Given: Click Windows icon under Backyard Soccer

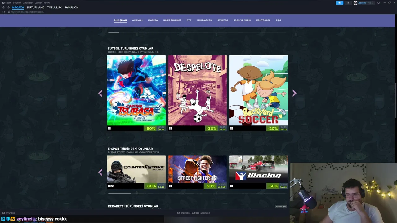Looking at the screenshot, I should pyautogui.click(x=231, y=129).
